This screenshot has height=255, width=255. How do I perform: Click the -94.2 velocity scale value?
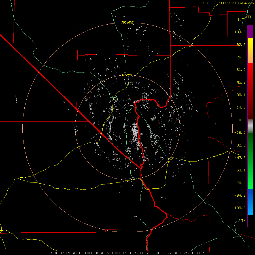pos(240,195)
